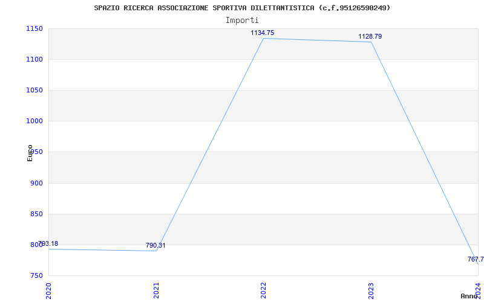Select the 1128.79 data label
This screenshot has height=302, width=484.
(370, 37)
